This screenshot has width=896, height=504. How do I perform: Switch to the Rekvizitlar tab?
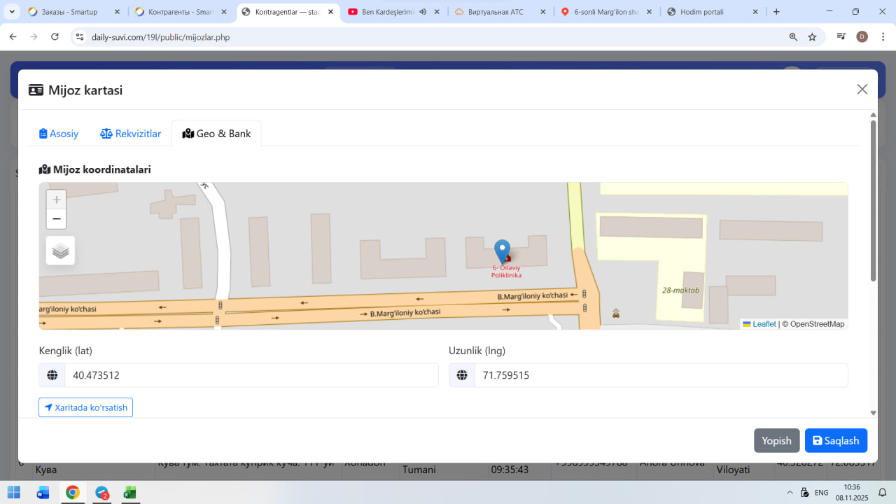click(130, 134)
